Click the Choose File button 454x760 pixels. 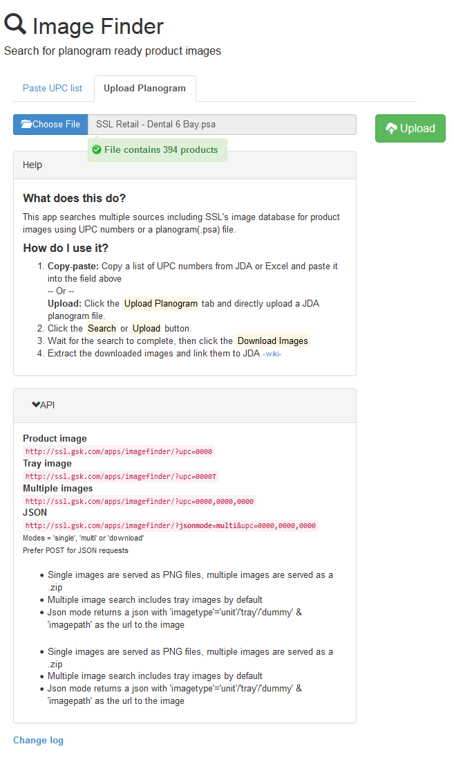coord(50,125)
